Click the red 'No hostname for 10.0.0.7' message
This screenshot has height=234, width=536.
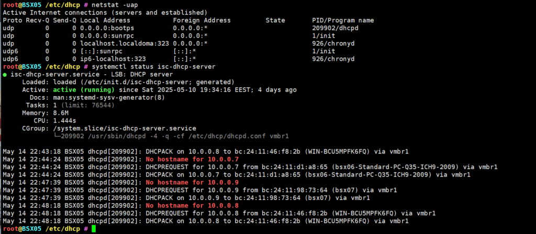pyautogui.click(x=192, y=159)
